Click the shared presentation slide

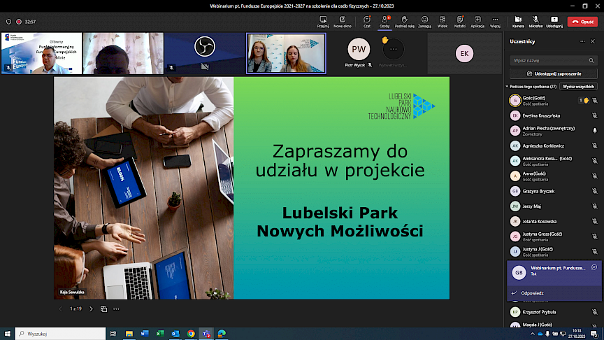coord(252,188)
